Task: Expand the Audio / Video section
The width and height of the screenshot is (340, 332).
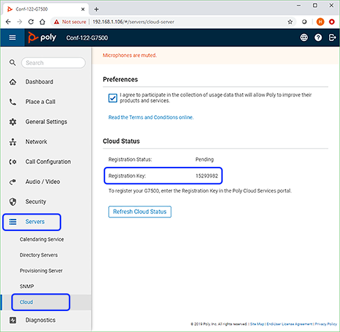Action: click(x=42, y=182)
